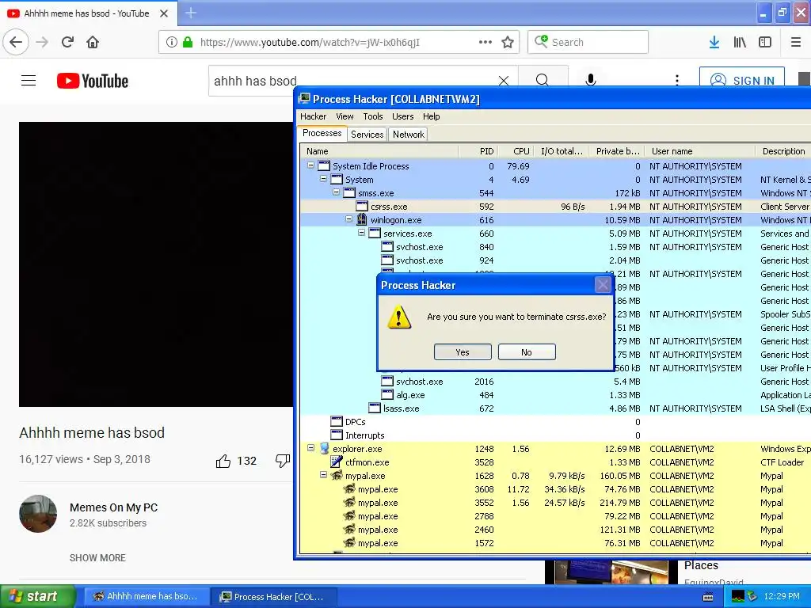Open the browser downloads arrow
The width and height of the screenshot is (811, 608).
[714, 42]
